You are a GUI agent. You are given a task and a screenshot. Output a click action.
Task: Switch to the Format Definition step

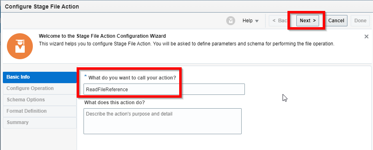[40, 111]
